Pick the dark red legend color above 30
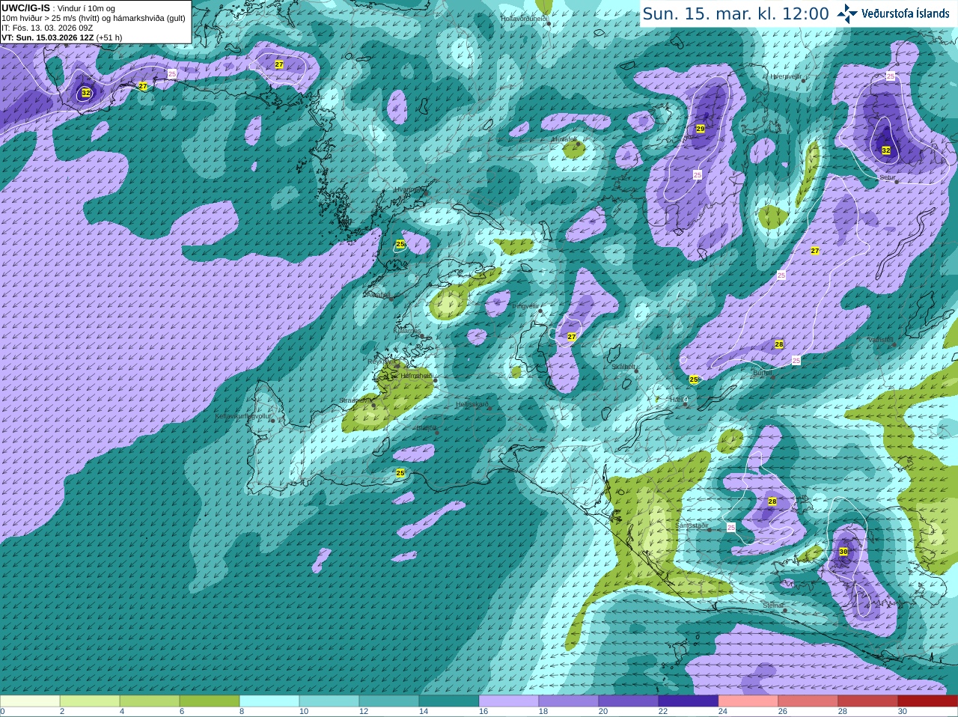The width and height of the screenshot is (958, 717). pos(928,701)
